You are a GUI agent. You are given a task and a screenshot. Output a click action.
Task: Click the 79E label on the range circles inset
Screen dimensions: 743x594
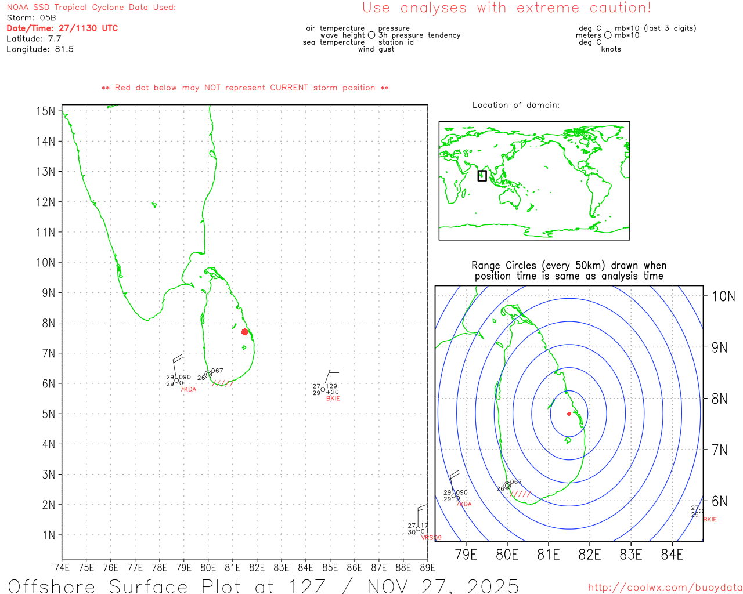(466, 555)
